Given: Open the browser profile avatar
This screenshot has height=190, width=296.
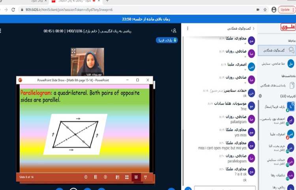Looking at the screenshot, I should [274, 9].
